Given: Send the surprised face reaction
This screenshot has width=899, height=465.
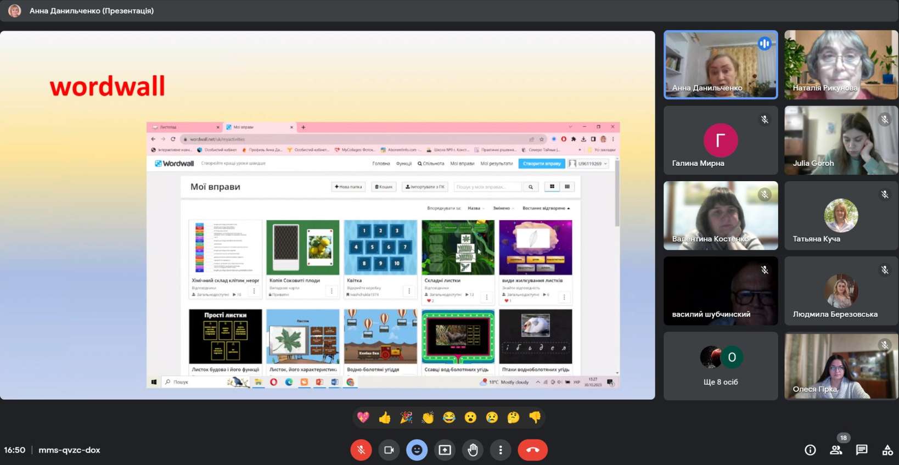Looking at the screenshot, I should coord(470,417).
